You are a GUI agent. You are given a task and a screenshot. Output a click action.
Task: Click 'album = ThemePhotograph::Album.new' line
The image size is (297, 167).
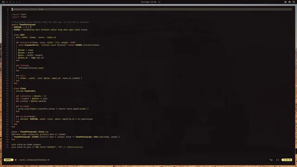(30, 132)
